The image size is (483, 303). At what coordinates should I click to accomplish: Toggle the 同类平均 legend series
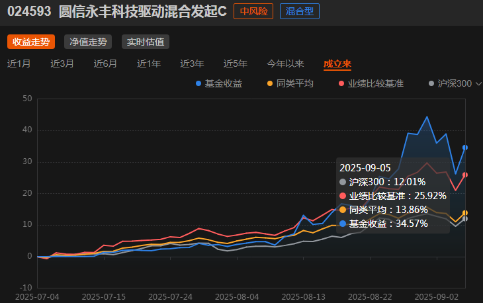290,83
